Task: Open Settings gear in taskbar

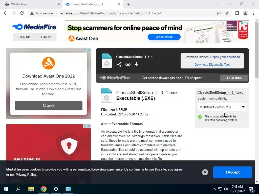Action: (56, 189)
